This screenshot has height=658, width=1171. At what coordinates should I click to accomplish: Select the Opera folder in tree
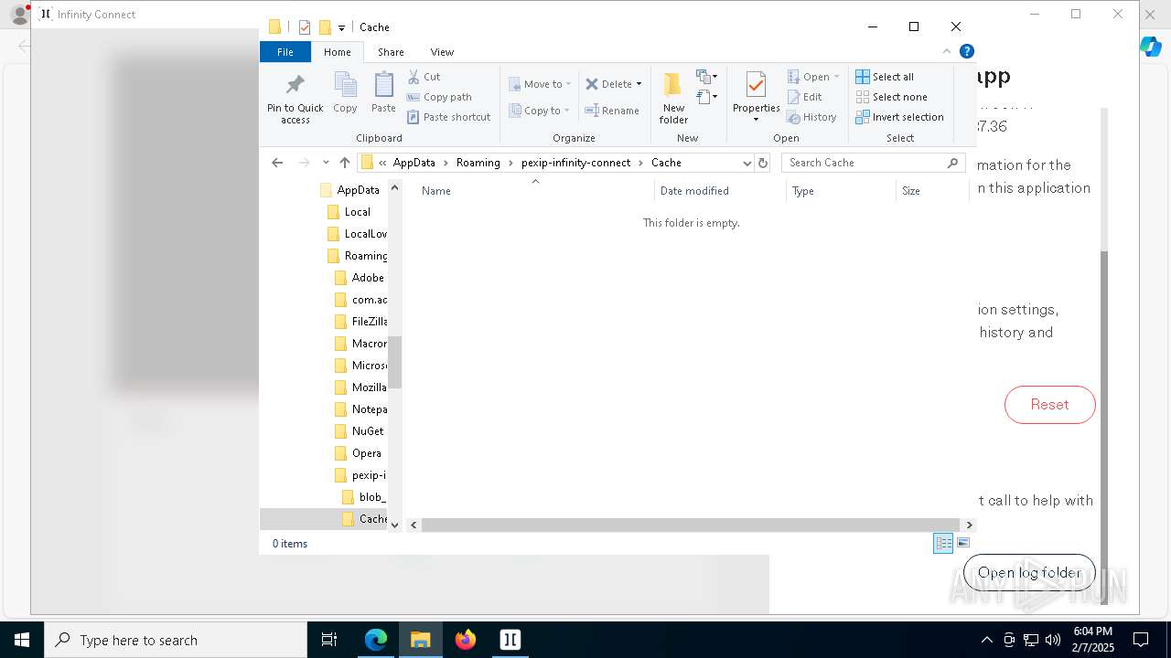(x=358, y=453)
